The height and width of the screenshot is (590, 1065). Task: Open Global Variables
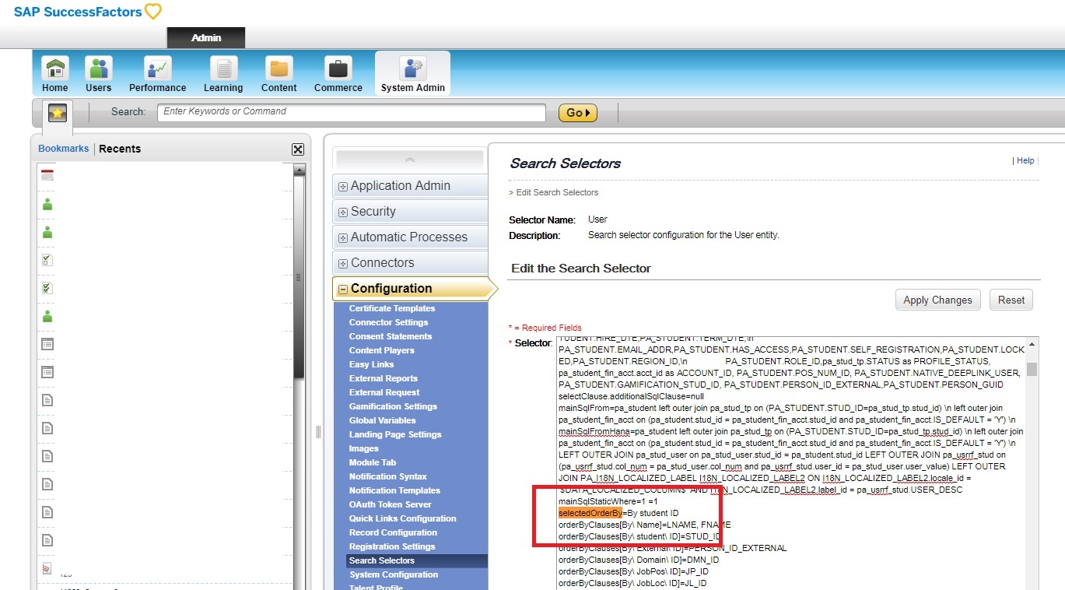[x=382, y=420]
